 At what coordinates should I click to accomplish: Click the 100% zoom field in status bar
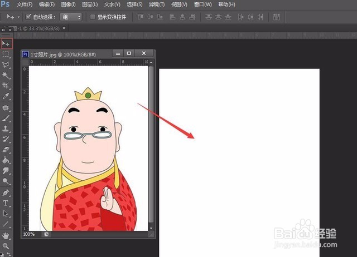pyautogui.click(x=29, y=234)
